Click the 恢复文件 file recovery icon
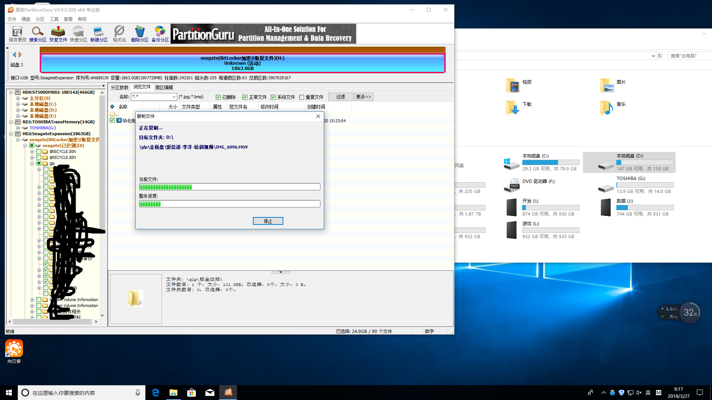The image size is (712, 400). click(58, 34)
